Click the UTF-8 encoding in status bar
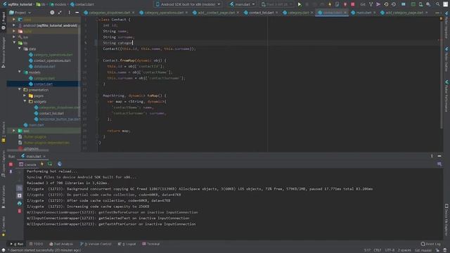Image resolution: width=450 pixels, height=253 pixels. (390, 250)
